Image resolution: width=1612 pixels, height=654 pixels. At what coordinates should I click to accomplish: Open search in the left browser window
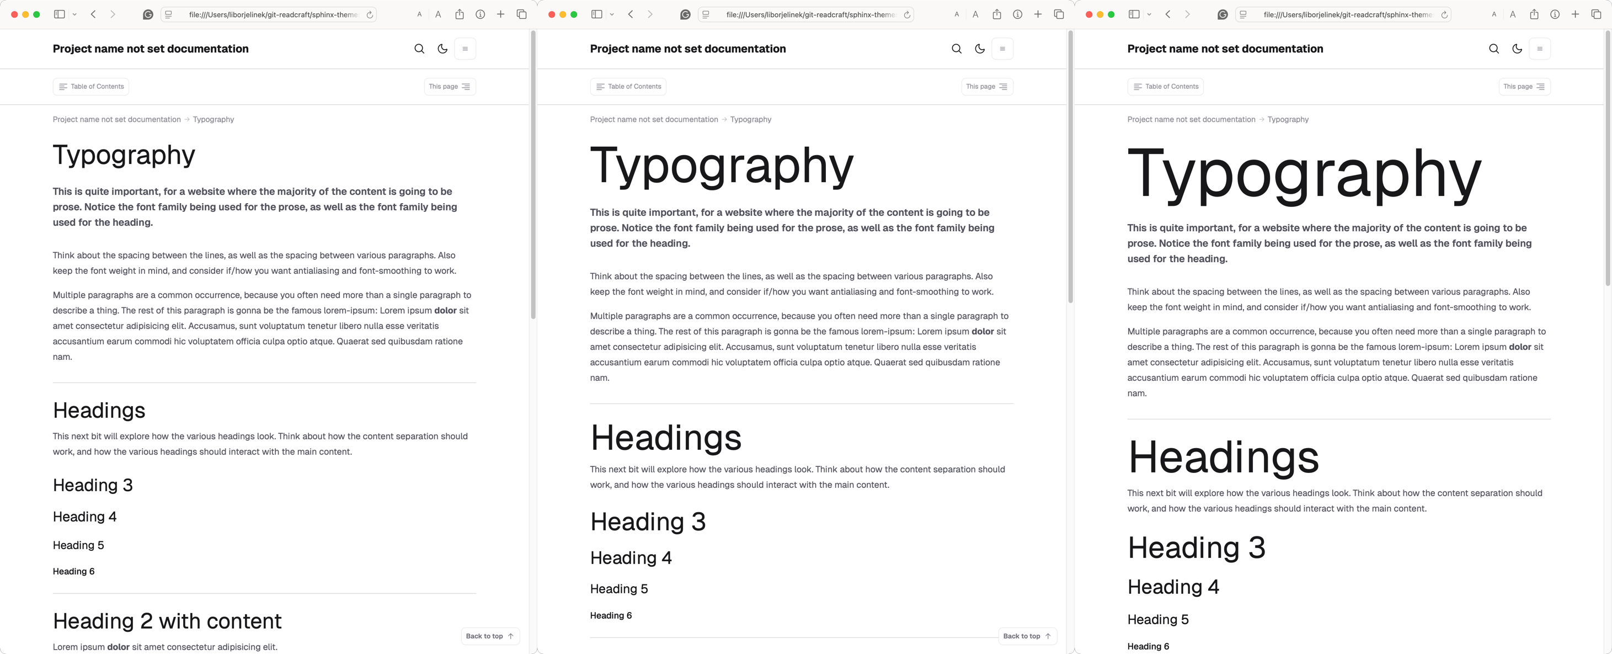point(419,49)
